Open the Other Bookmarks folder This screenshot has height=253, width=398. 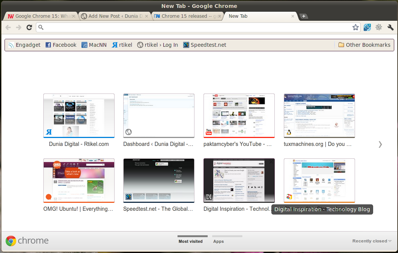pos(364,45)
